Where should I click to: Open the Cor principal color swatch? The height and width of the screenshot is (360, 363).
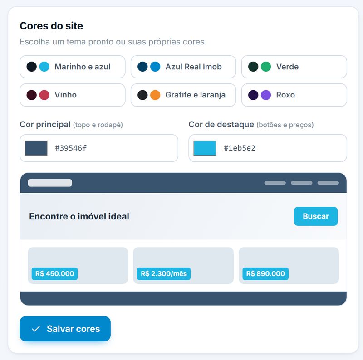point(36,148)
